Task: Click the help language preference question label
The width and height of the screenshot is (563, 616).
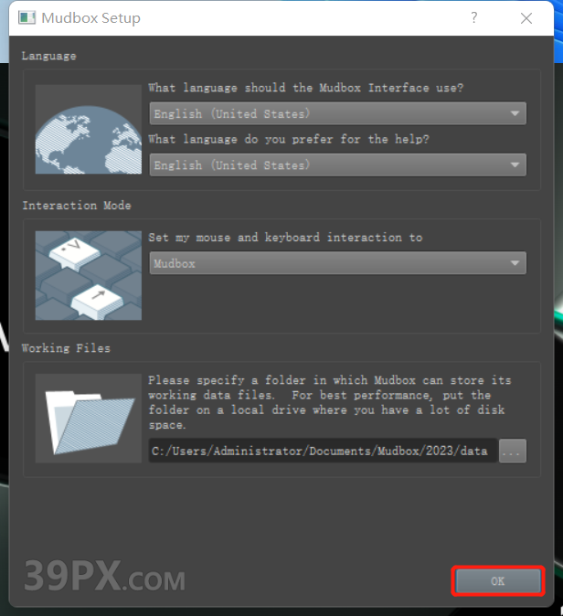Action: (289, 140)
